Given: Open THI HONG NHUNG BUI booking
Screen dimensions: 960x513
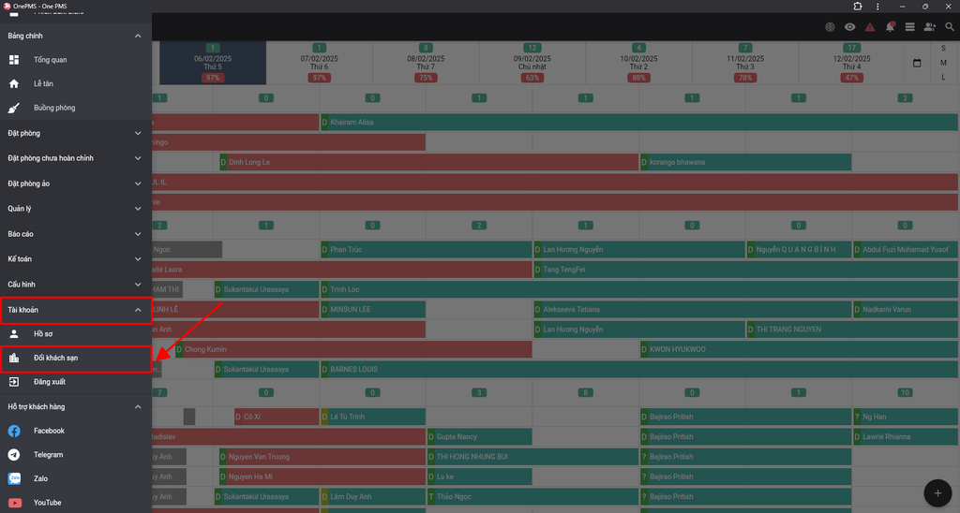Looking at the screenshot, I should [532, 457].
